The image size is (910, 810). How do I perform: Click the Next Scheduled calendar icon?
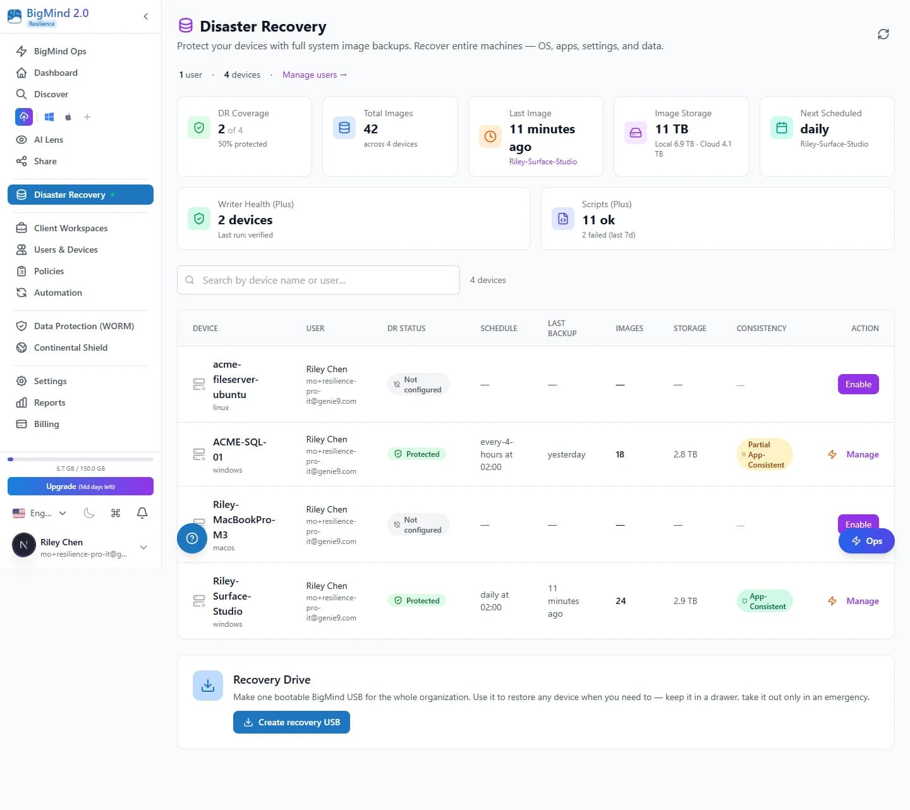coord(782,128)
